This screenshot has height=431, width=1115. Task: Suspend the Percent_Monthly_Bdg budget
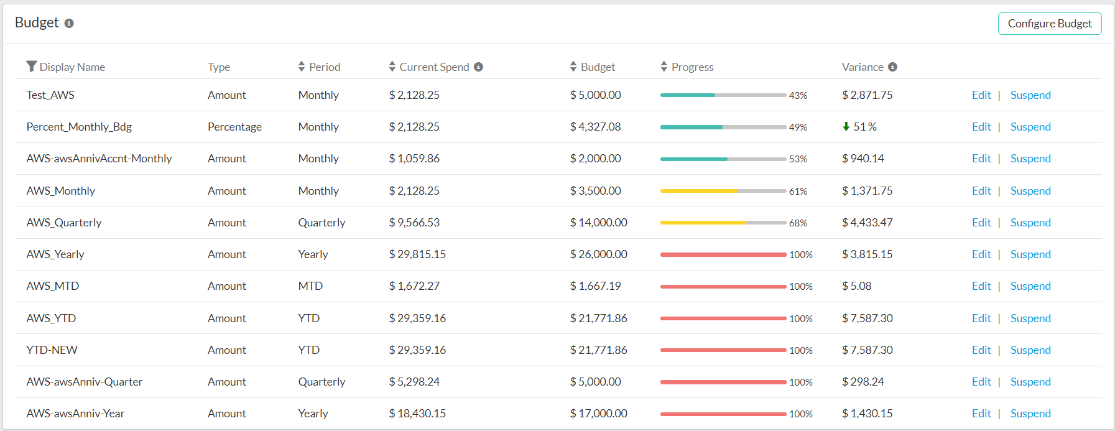tap(1030, 127)
